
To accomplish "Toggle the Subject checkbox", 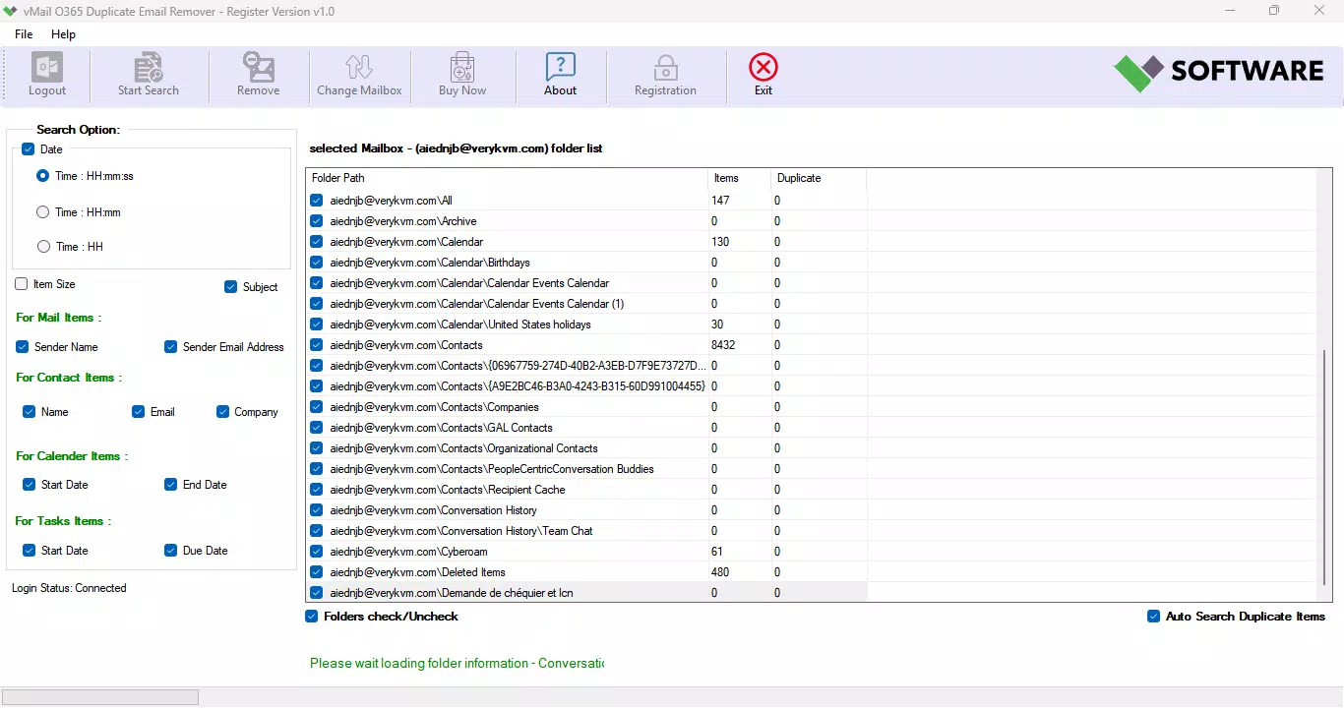I will (230, 287).
